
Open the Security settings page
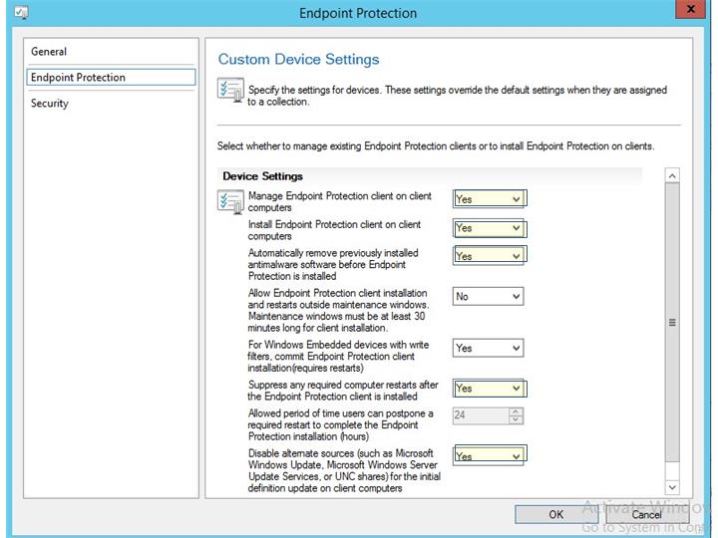(50, 104)
